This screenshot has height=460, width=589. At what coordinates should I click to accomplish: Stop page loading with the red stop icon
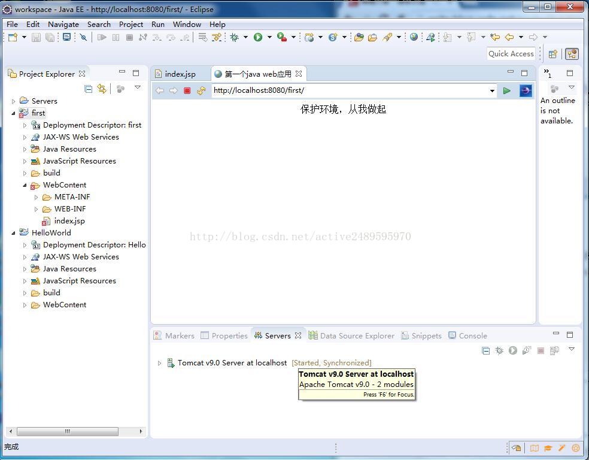[187, 90]
